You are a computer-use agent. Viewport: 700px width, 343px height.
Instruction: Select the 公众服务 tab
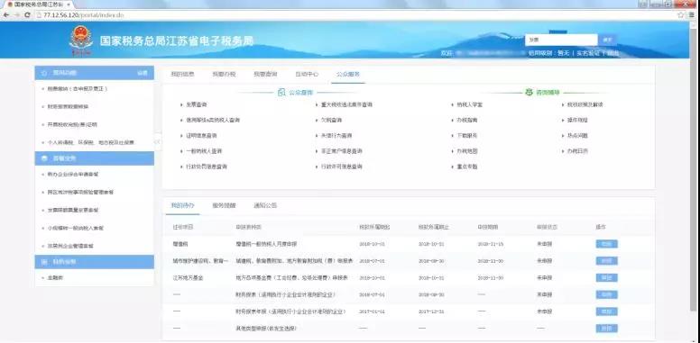[x=348, y=75]
